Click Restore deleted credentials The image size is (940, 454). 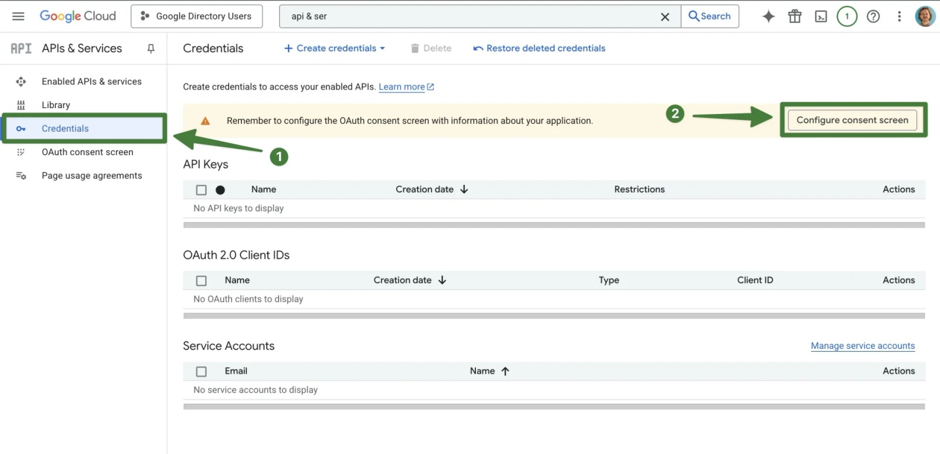pyautogui.click(x=539, y=48)
